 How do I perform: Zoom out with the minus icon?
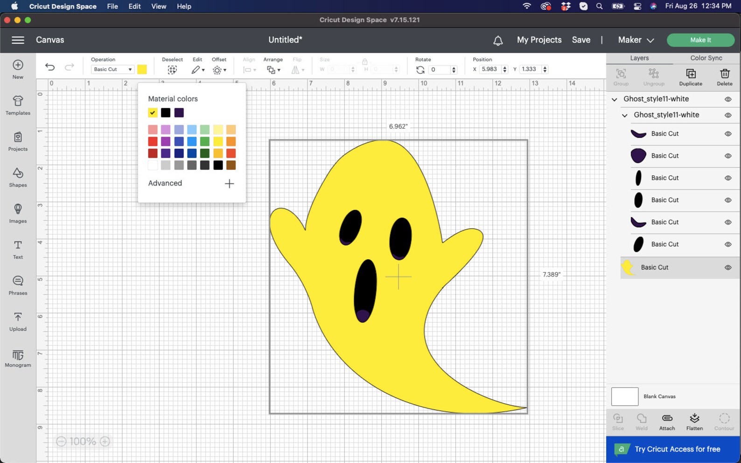[x=61, y=441]
